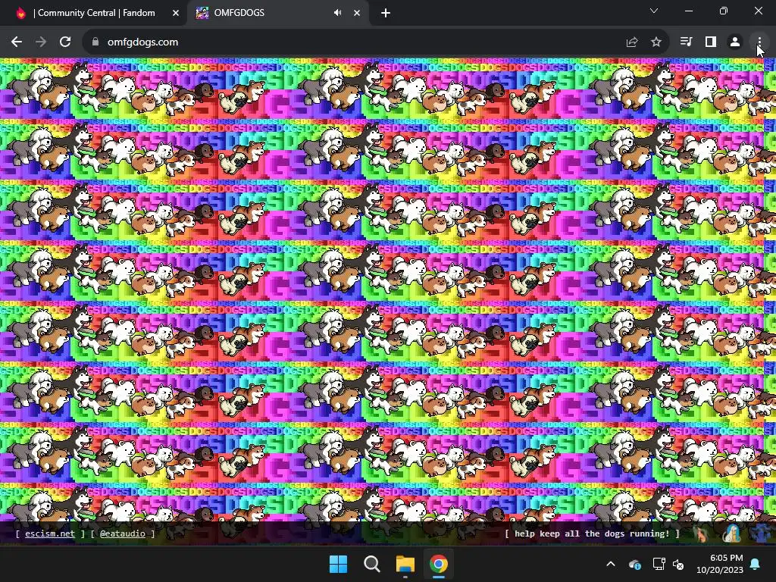776x582 pixels.
Task: Restore down the Chrome window
Action: pyautogui.click(x=724, y=11)
